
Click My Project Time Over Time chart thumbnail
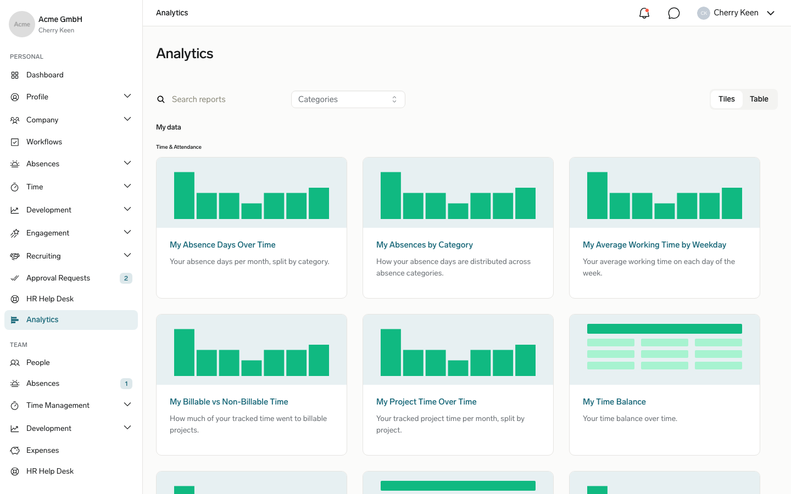(458, 349)
